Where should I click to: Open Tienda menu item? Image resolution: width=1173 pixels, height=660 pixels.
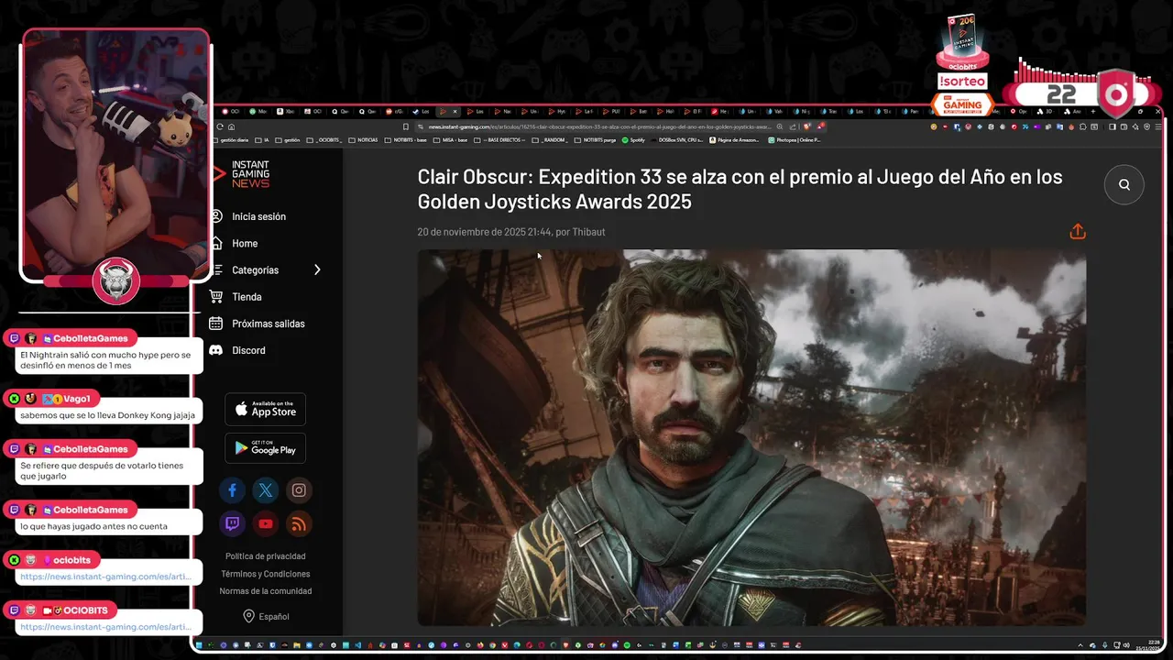pos(247,296)
